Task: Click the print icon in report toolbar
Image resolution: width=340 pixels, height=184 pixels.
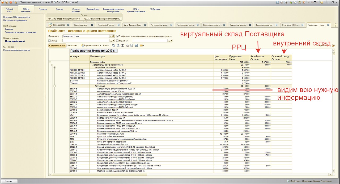Action: (127, 45)
